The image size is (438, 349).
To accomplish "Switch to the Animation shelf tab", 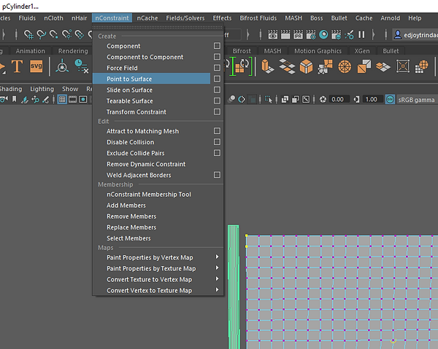I will 30,51.
